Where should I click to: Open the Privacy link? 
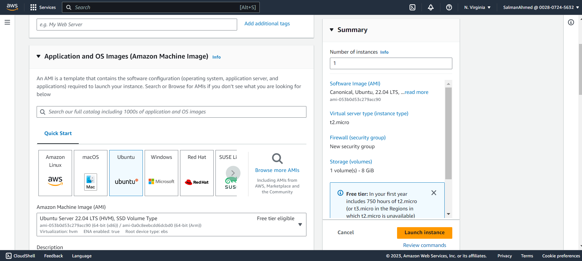pyautogui.click(x=504, y=256)
